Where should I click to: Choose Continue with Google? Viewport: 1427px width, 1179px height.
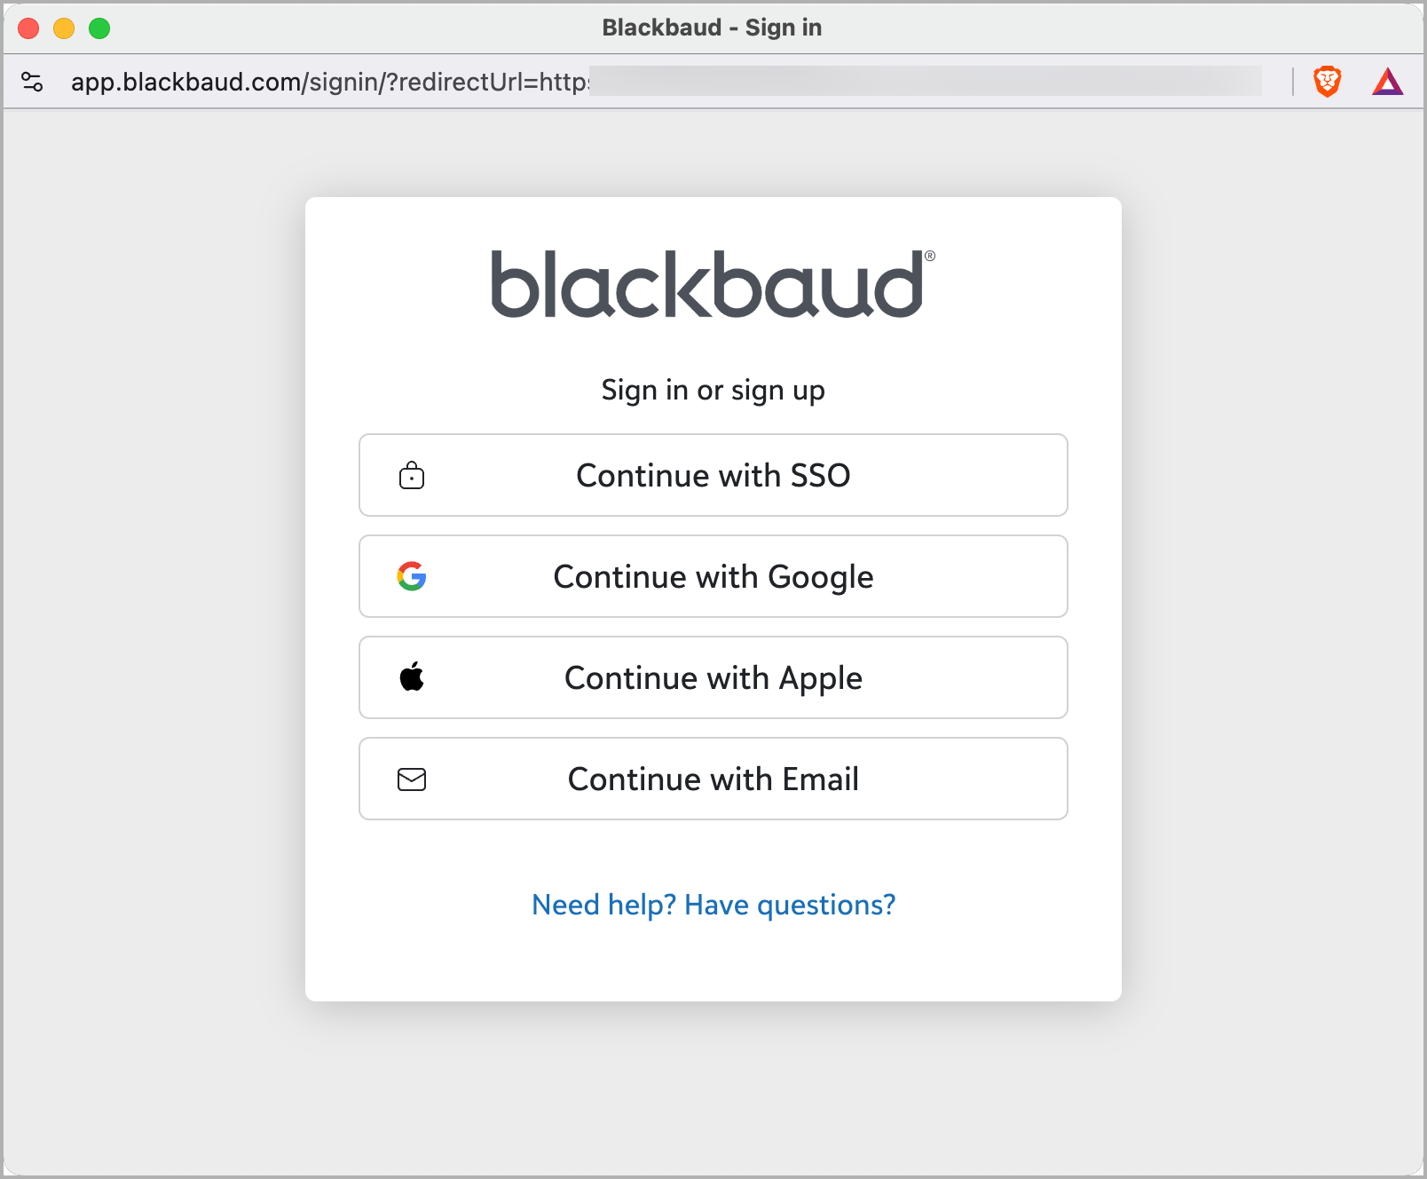click(713, 576)
